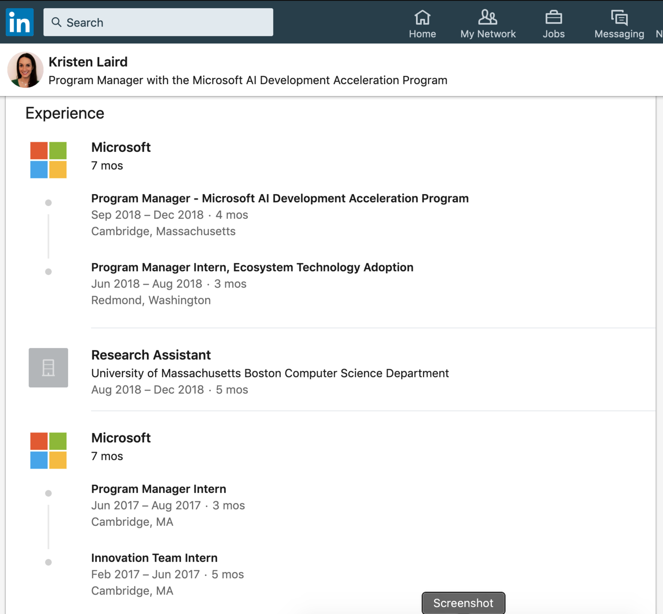Click the LinkedIn logo icon
The image size is (663, 614).
(x=20, y=22)
